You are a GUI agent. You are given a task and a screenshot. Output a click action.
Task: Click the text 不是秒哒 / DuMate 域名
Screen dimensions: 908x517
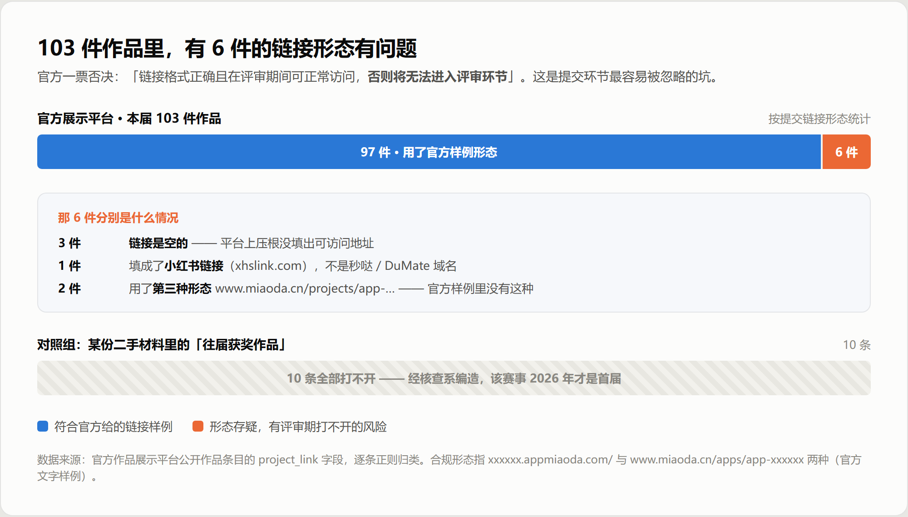[391, 266]
